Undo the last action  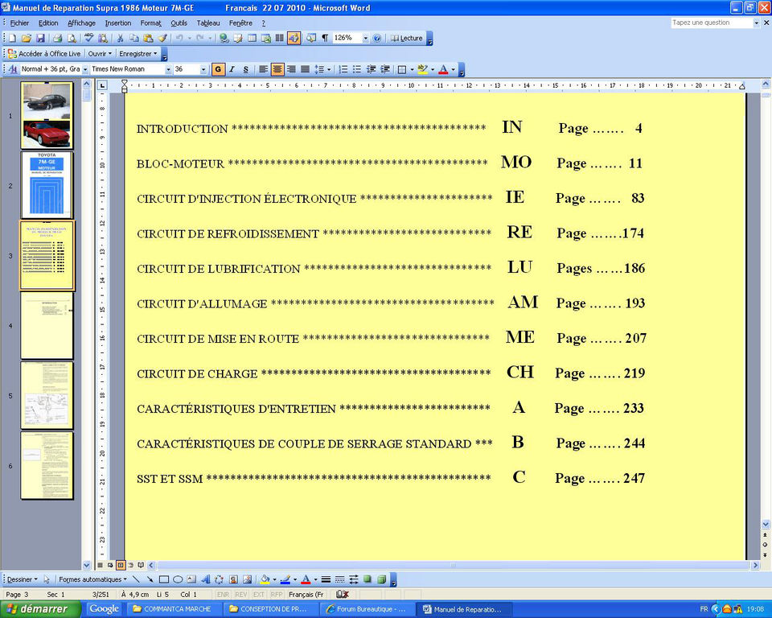tap(179, 38)
